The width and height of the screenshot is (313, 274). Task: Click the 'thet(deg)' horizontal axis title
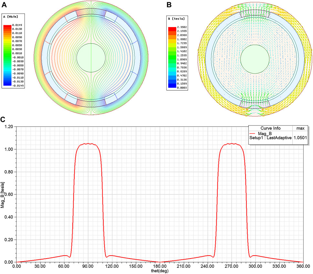[x=160, y=271]
